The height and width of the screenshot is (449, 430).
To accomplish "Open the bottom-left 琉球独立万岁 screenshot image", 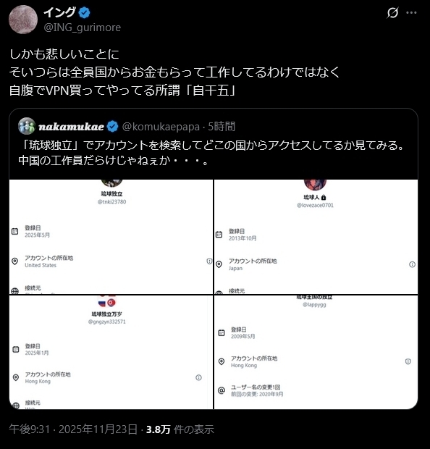I will (x=111, y=352).
